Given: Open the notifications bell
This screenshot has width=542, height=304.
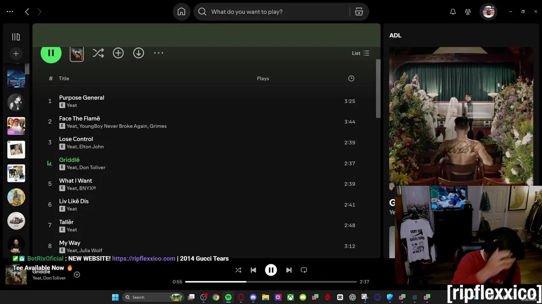Looking at the screenshot, I should coord(453,12).
